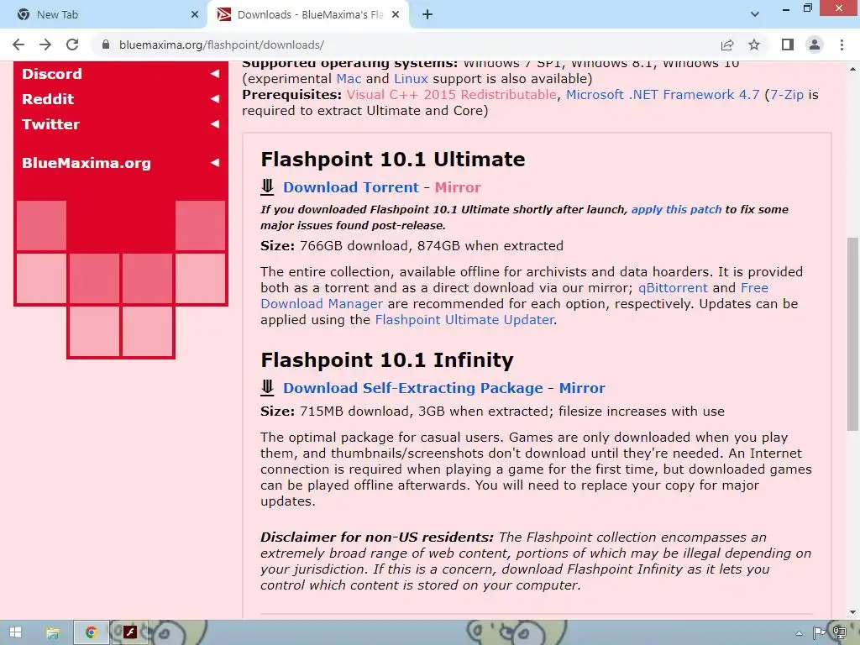Click Download Self-Extracting Package link
The height and width of the screenshot is (645, 860).
413,388
